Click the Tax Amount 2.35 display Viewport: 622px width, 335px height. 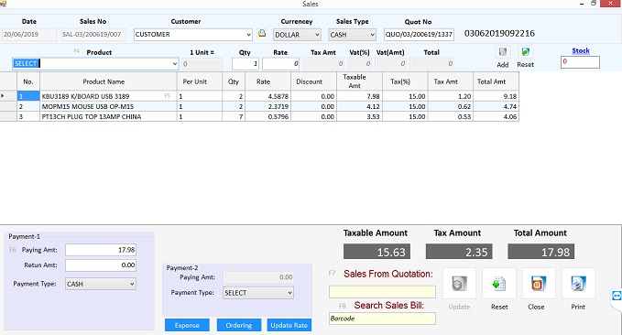(459, 252)
